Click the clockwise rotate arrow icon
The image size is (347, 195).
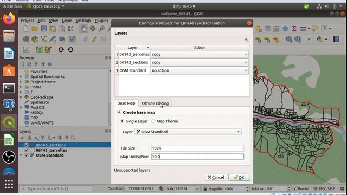(61, 50)
